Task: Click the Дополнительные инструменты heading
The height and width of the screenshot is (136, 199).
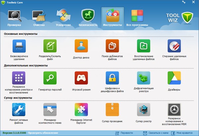Action: (x=26, y=66)
